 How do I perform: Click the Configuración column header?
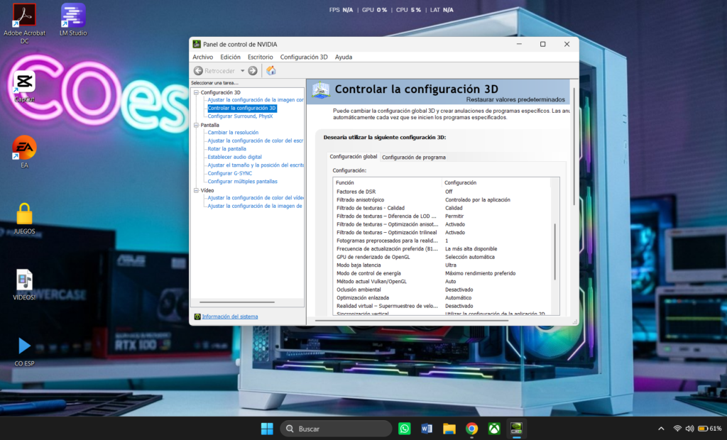tap(496, 182)
